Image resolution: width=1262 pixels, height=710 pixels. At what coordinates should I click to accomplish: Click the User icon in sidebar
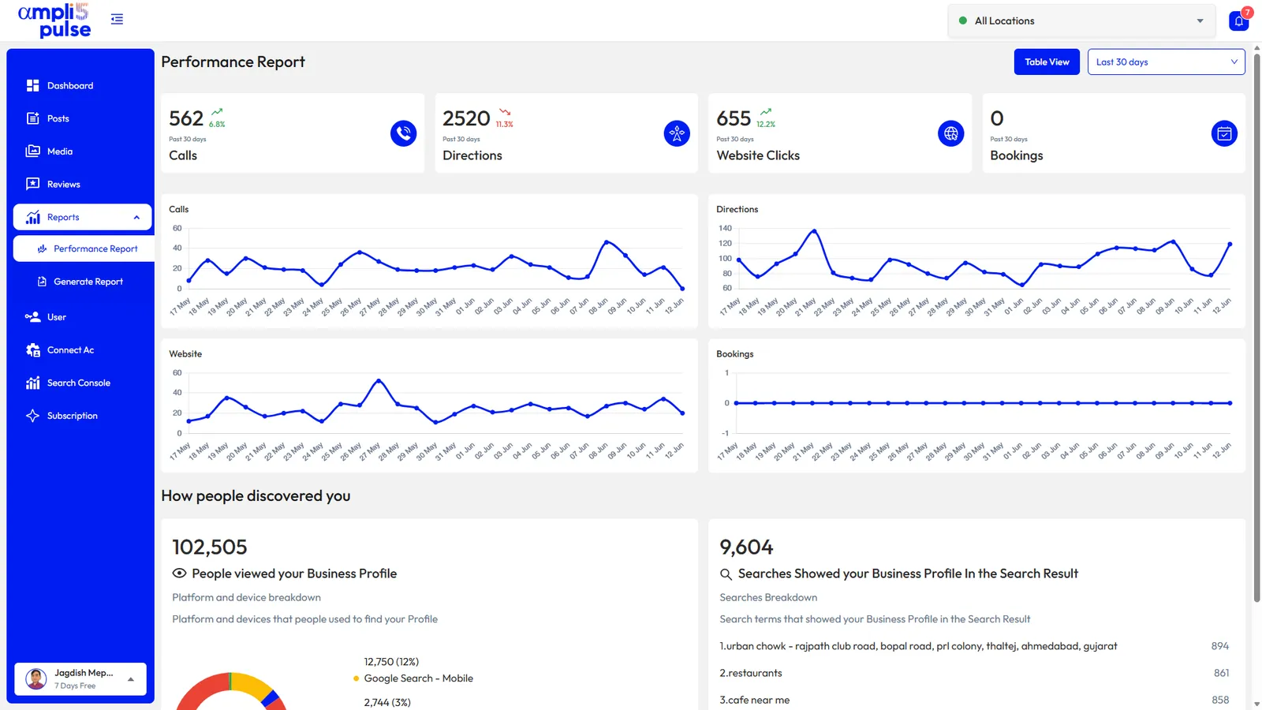coord(32,317)
